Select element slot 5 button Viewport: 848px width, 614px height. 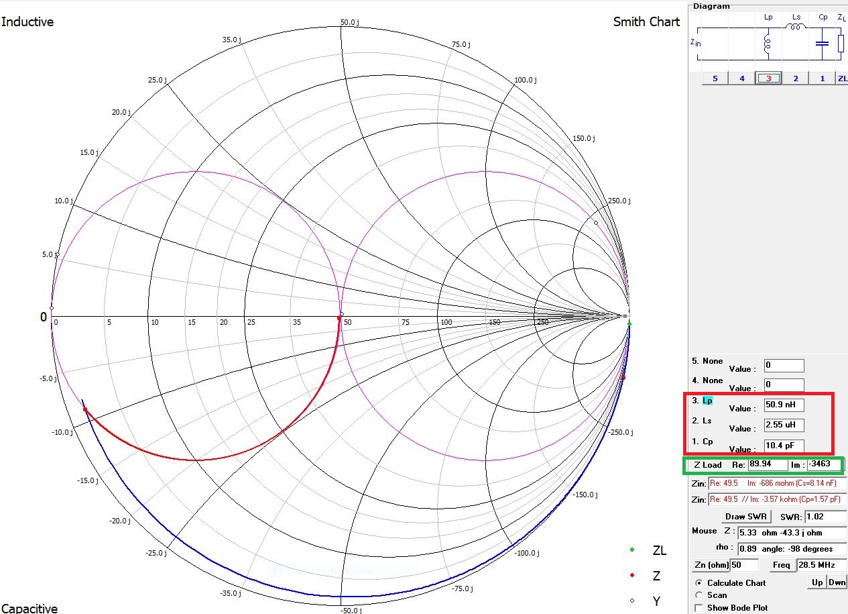tap(715, 79)
